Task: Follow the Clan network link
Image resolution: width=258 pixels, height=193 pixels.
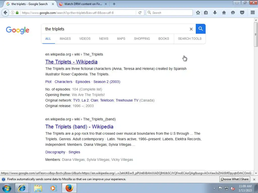Action: (x=94, y=100)
